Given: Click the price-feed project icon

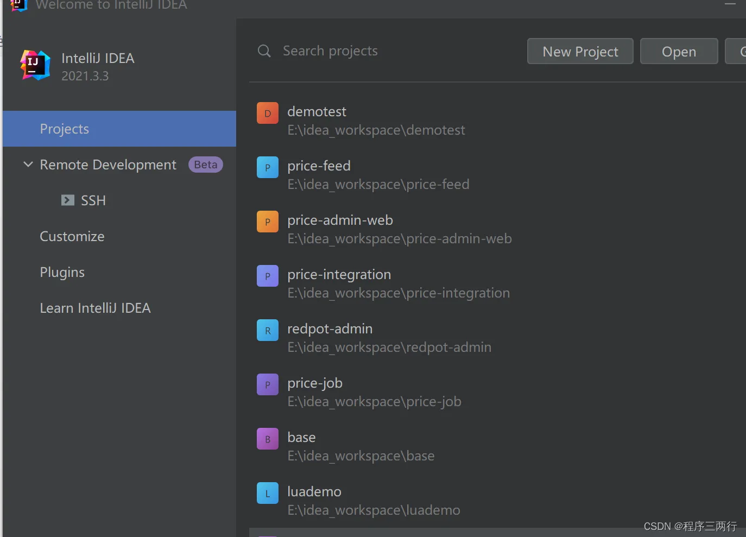Looking at the screenshot, I should click(268, 167).
